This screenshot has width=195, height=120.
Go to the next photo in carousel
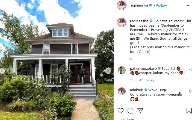click(x=108, y=71)
